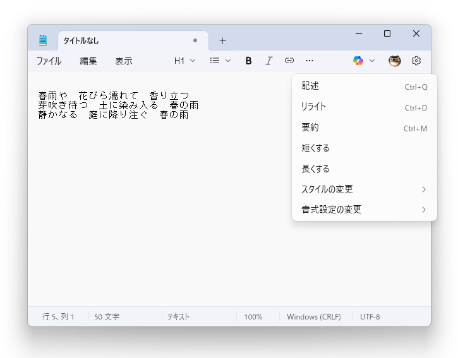Image resolution: width=458 pixels, height=358 pixels.
Task: Click the list formatting icon
Action: [215, 61]
